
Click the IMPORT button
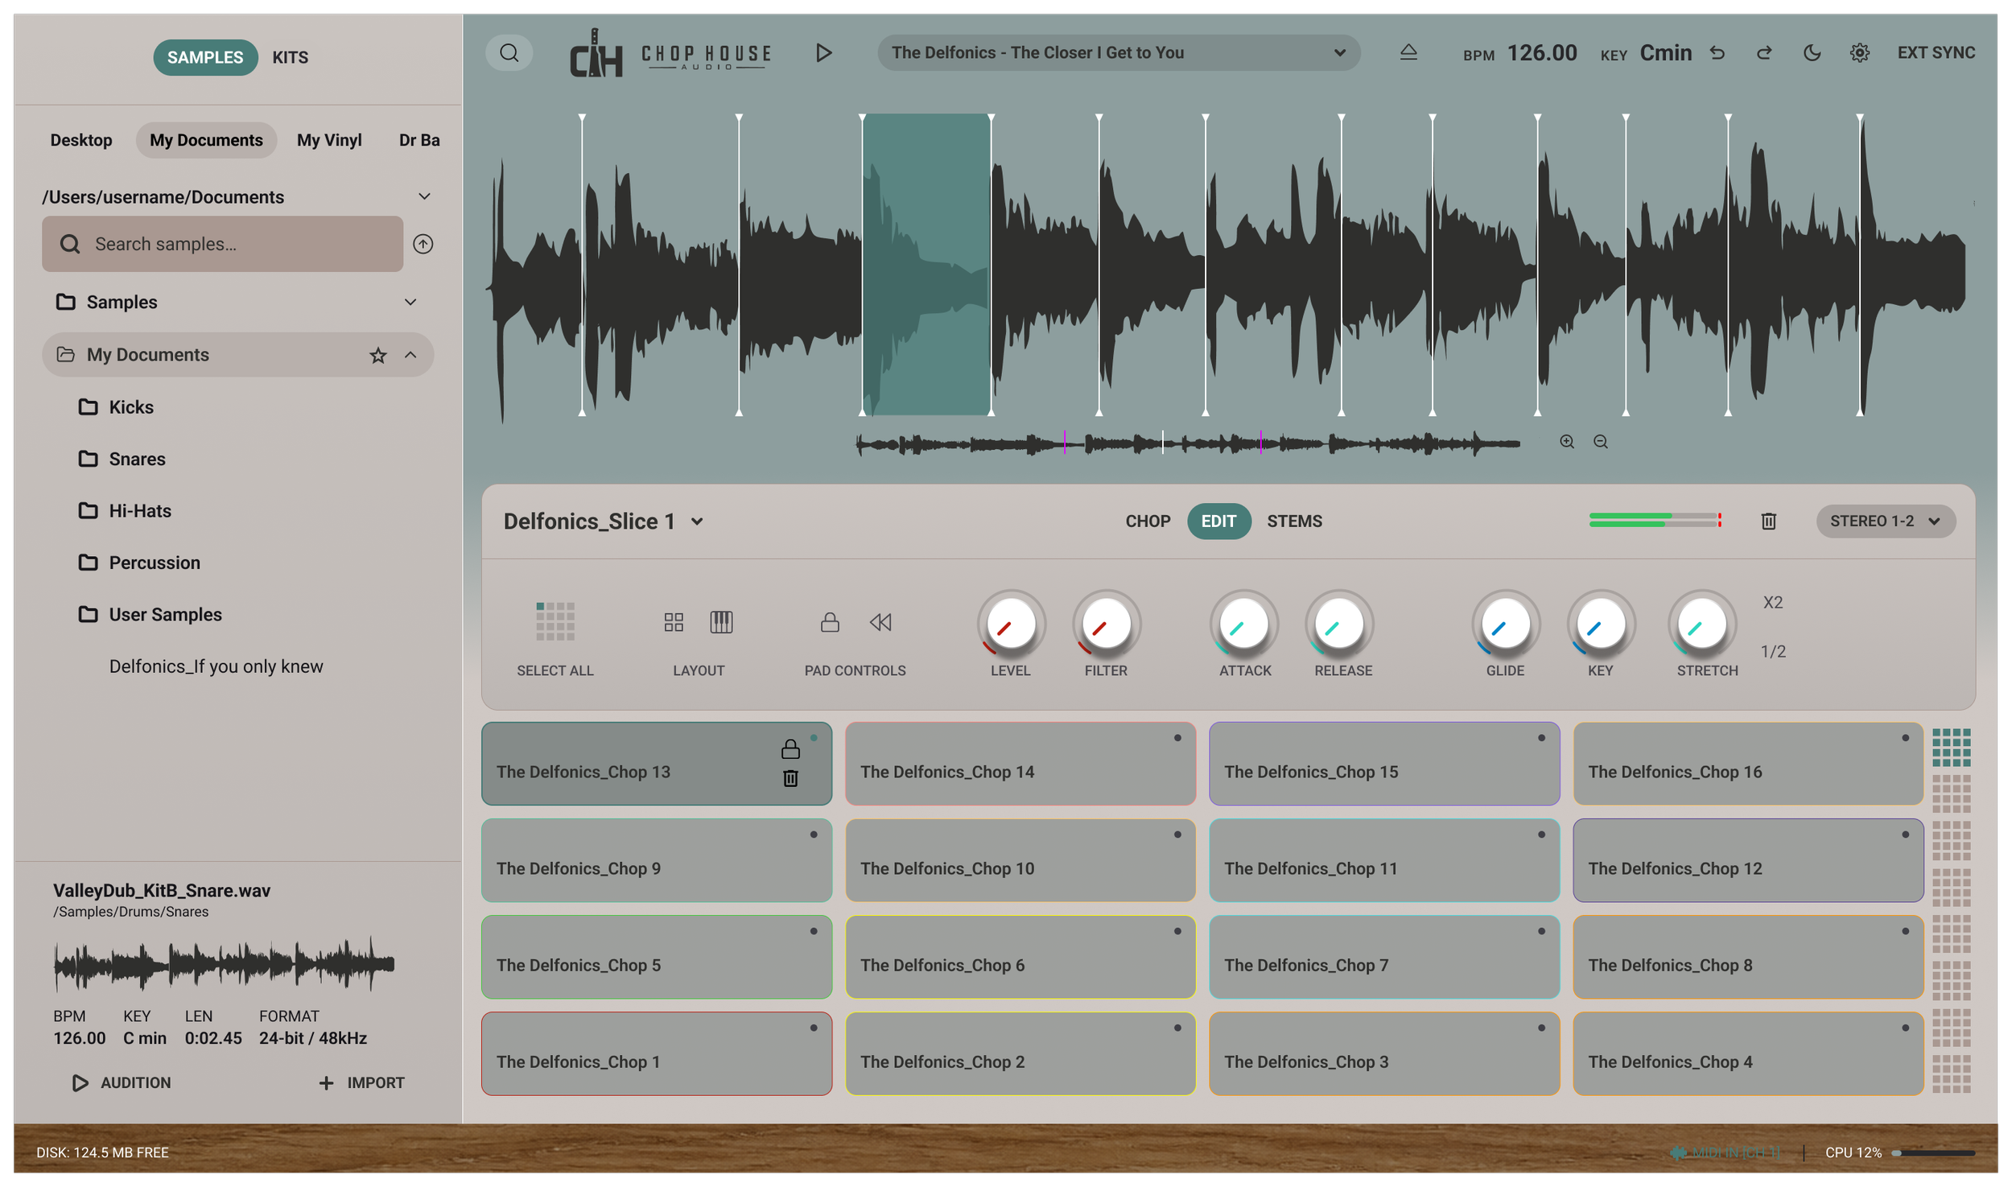[361, 1082]
